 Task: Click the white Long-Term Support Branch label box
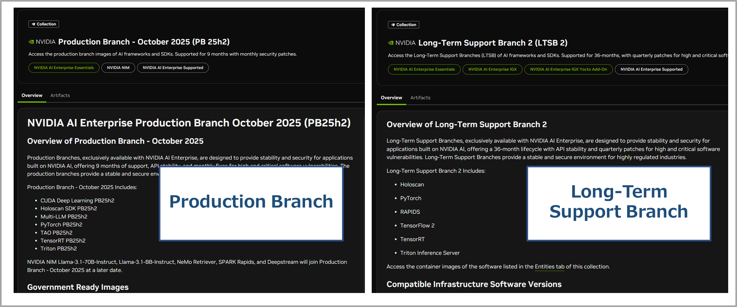pos(618,203)
